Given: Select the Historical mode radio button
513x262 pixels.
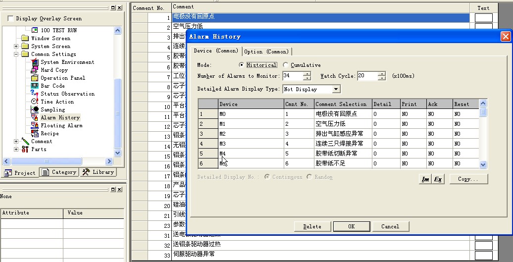Looking at the screenshot, I should click(242, 65).
